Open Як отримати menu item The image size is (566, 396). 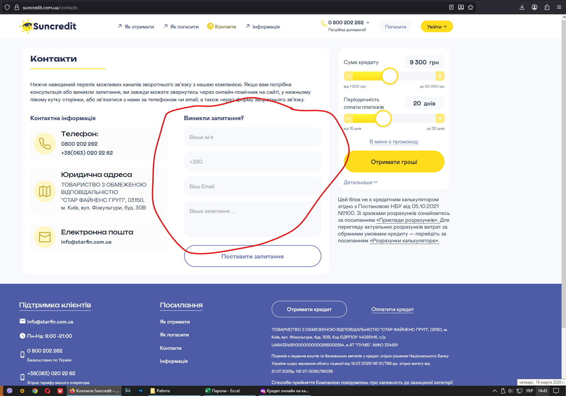coord(136,27)
